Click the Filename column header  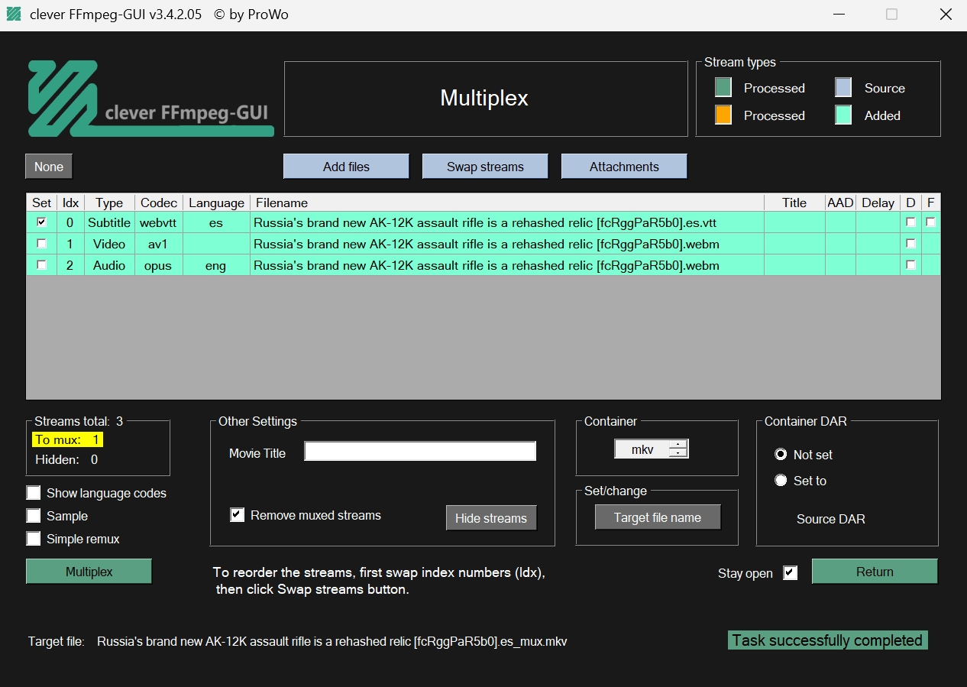(507, 203)
